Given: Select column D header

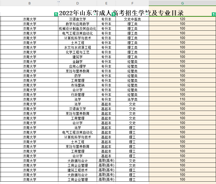Looking at the screenshot, I should pyautogui.click(x=78, y=3).
